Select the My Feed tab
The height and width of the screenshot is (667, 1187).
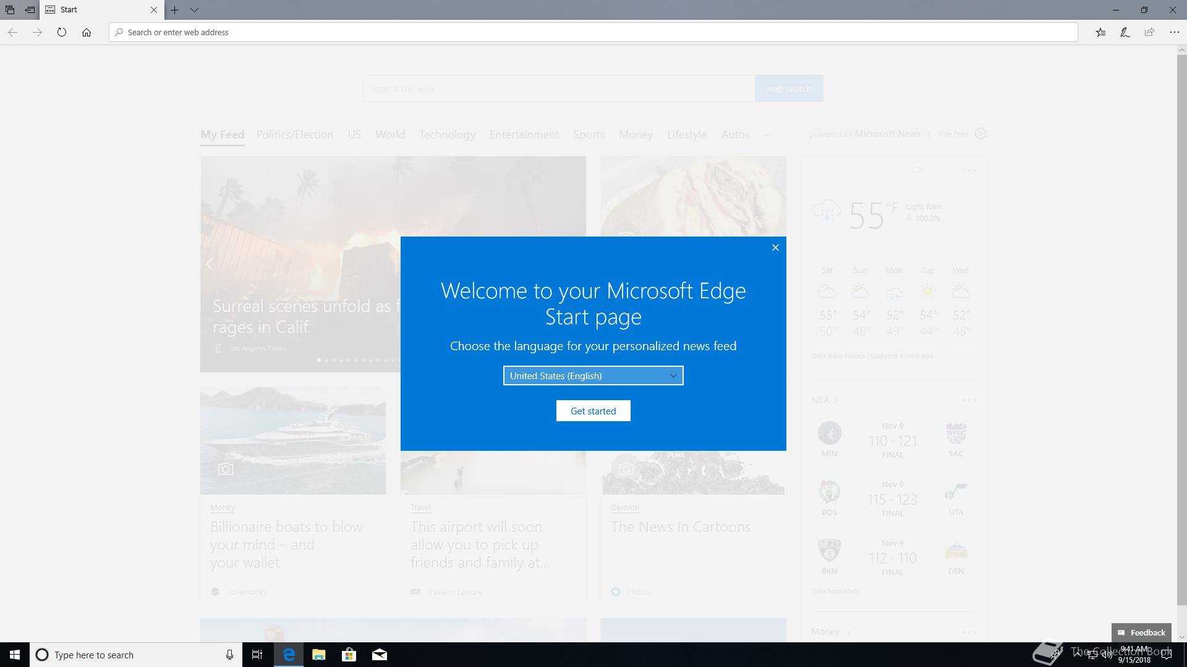pos(223,135)
